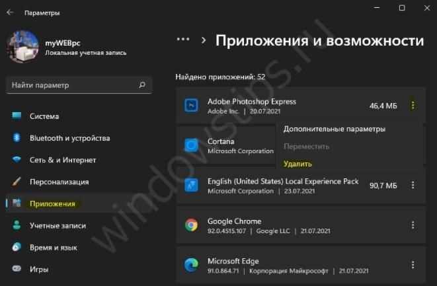This screenshot has width=437, height=286.
Task: Expand breadcrumb three-dots menu
Action: (x=183, y=40)
